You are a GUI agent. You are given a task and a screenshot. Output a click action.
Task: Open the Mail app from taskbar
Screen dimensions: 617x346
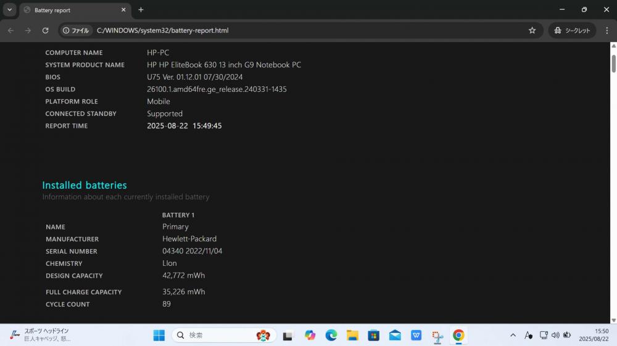click(x=395, y=335)
